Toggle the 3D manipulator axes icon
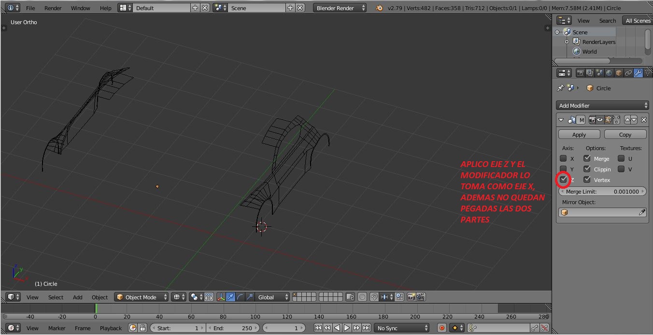The width and height of the screenshot is (653, 335). pyautogui.click(x=221, y=297)
